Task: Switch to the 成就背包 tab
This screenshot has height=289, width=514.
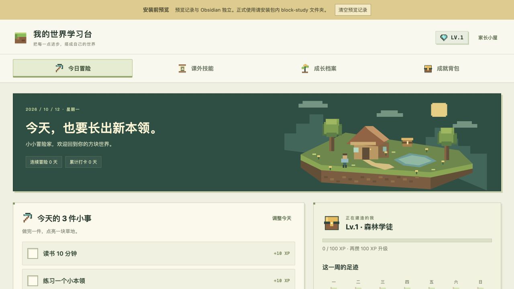Action: (441, 68)
